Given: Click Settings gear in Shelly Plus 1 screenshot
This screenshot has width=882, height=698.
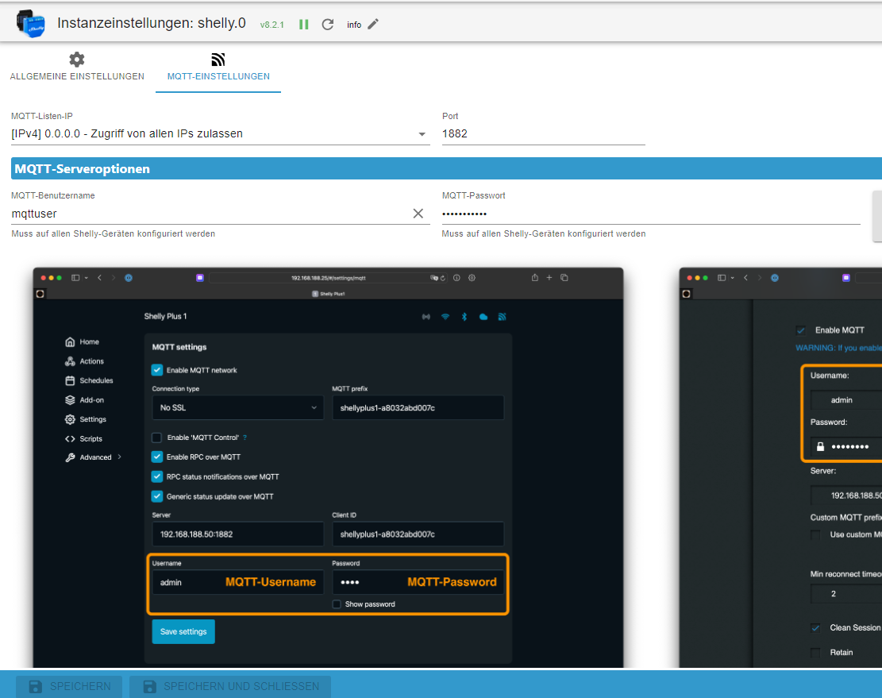Looking at the screenshot, I should pyautogui.click(x=71, y=419).
